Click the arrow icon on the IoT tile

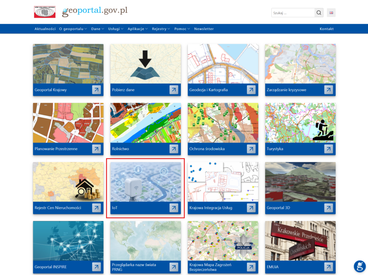[174, 208]
